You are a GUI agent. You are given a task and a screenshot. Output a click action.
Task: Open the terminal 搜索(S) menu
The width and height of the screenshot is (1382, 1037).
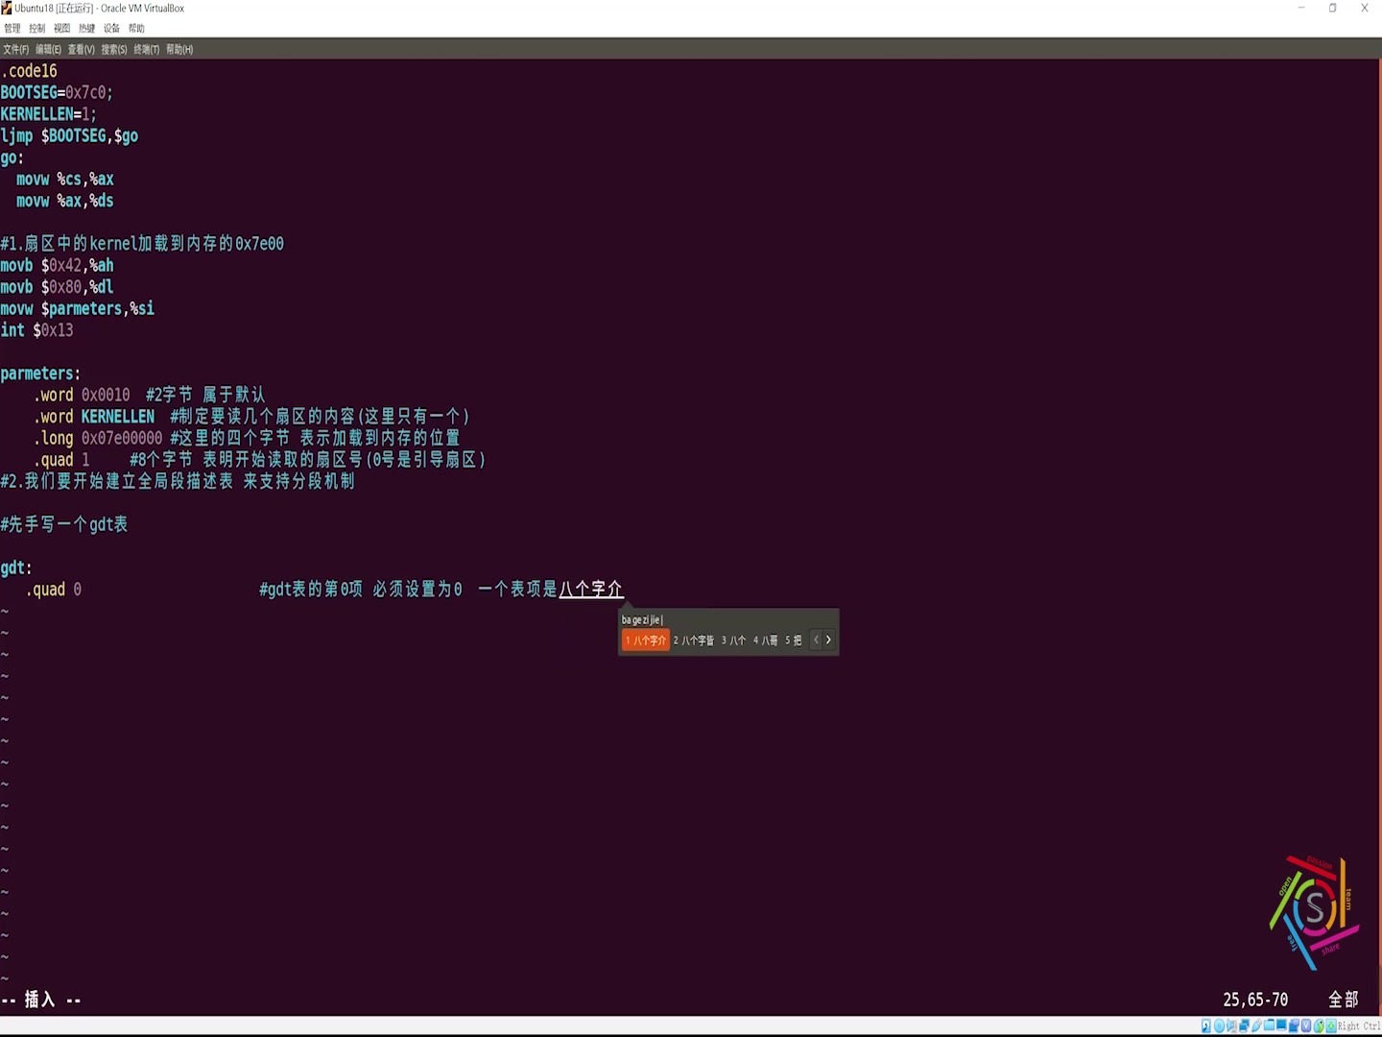point(114,49)
